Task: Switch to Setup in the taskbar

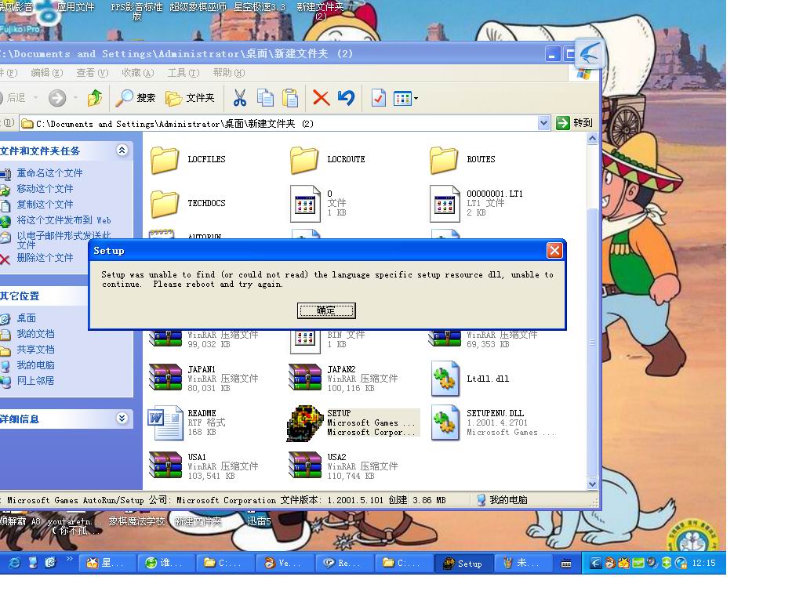Action: coord(463,563)
